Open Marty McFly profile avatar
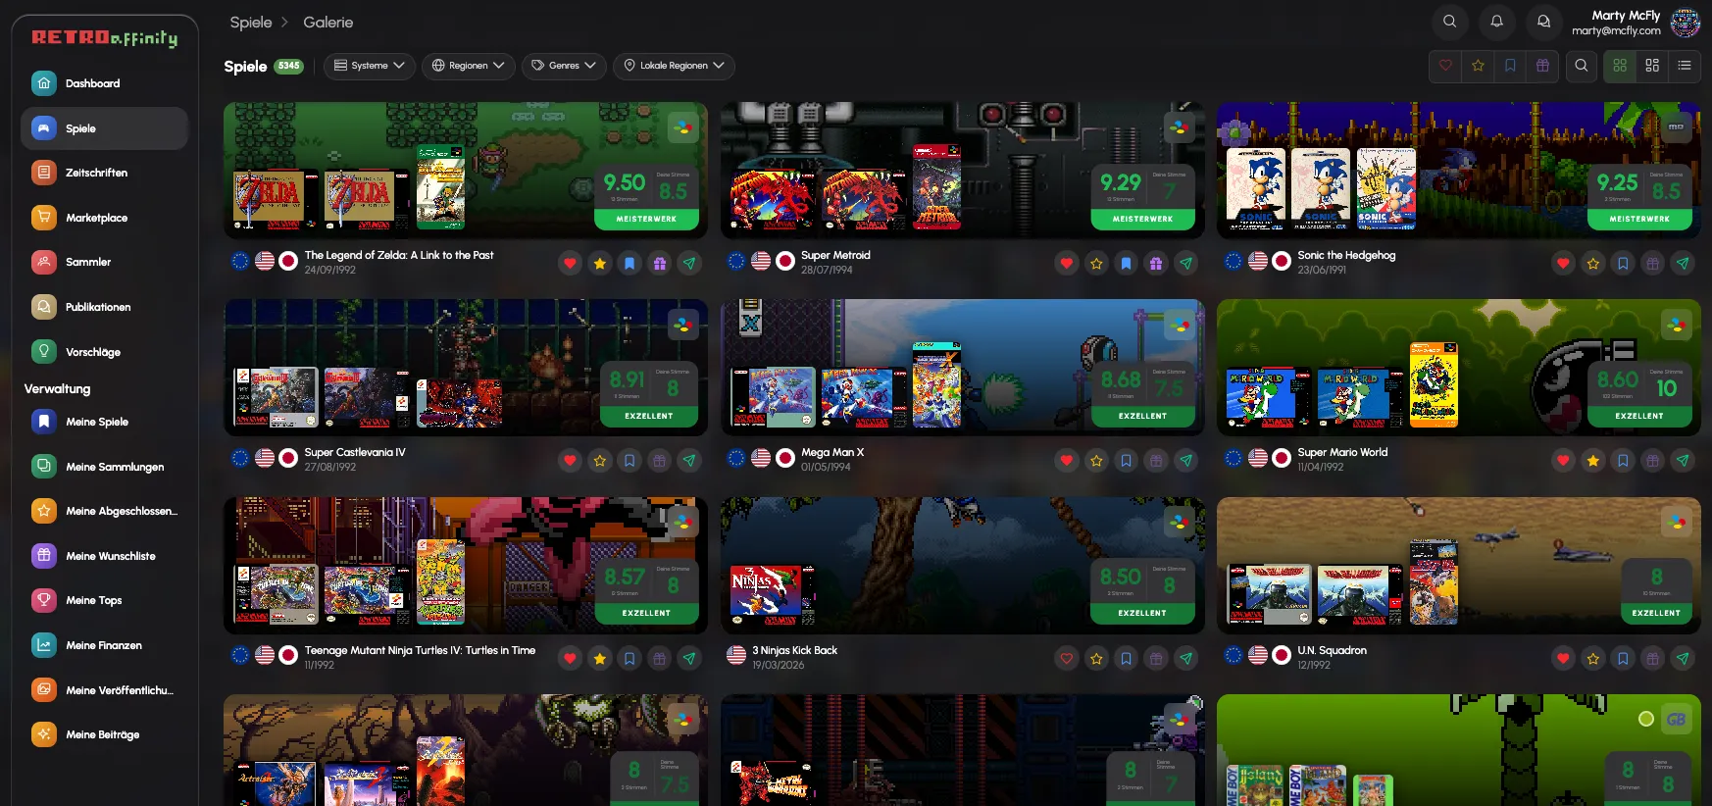The image size is (1712, 806). pos(1686,22)
